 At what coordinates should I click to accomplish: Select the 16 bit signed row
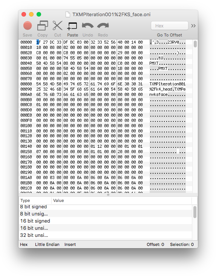click(105, 221)
